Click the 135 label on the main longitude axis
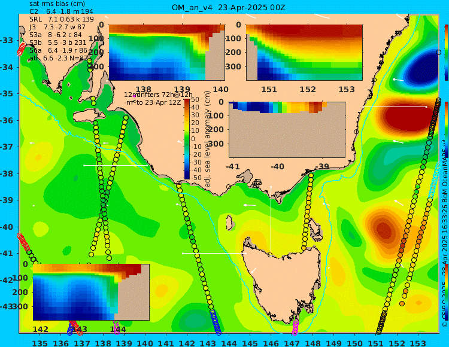 coord(40,343)
